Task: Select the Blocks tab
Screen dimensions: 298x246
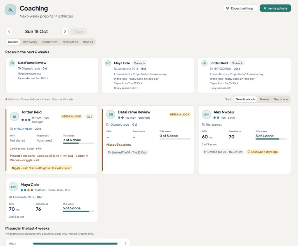Action: pos(88,42)
